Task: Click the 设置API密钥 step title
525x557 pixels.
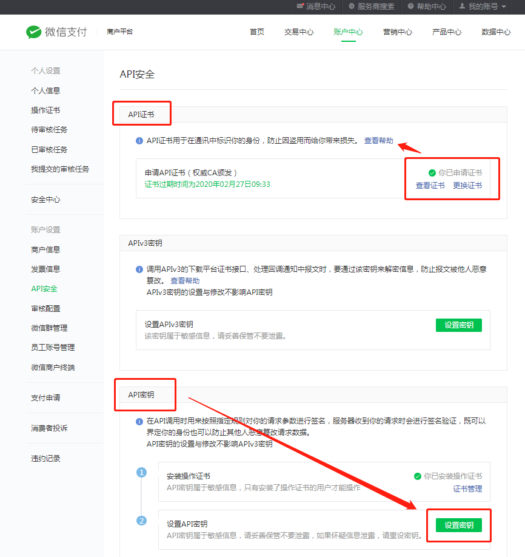Action: click(187, 524)
